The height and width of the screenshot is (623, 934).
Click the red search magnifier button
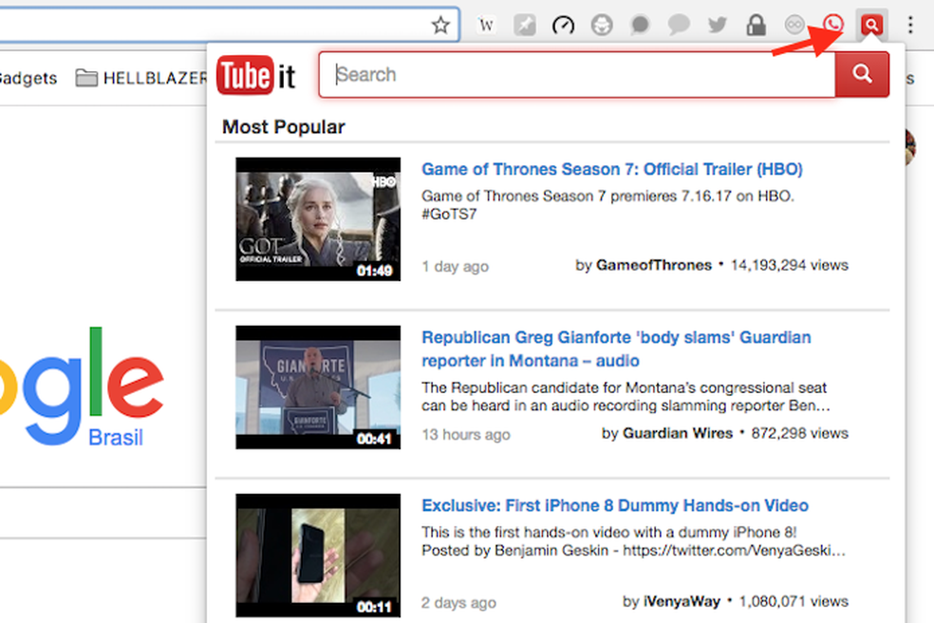862,75
